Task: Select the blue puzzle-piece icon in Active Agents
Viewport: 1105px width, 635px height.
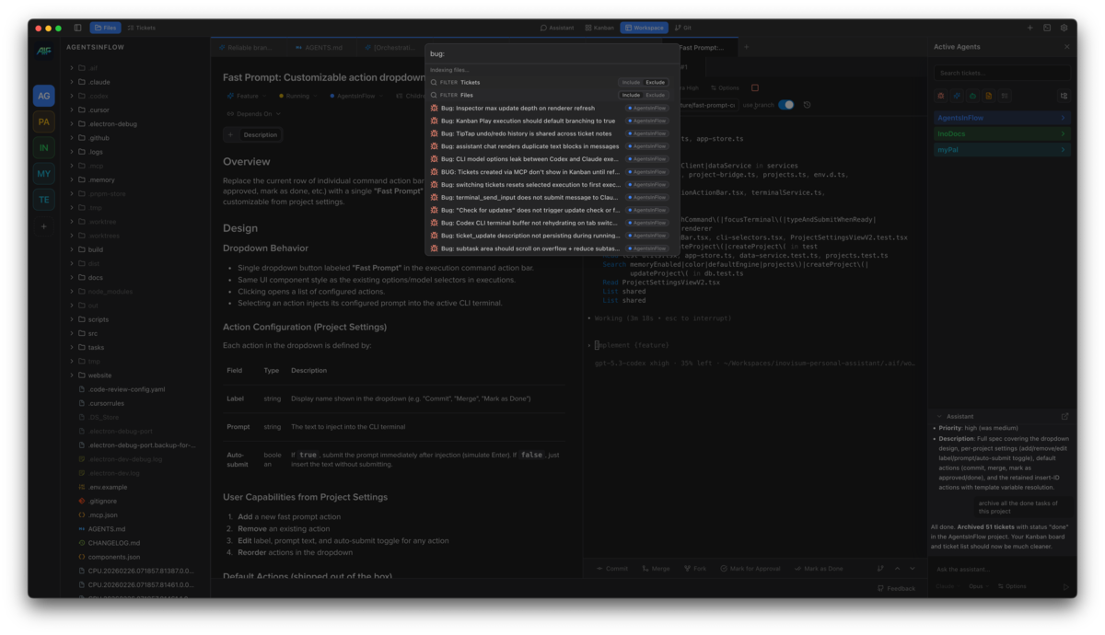Action: pyautogui.click(x=957, y=96)
